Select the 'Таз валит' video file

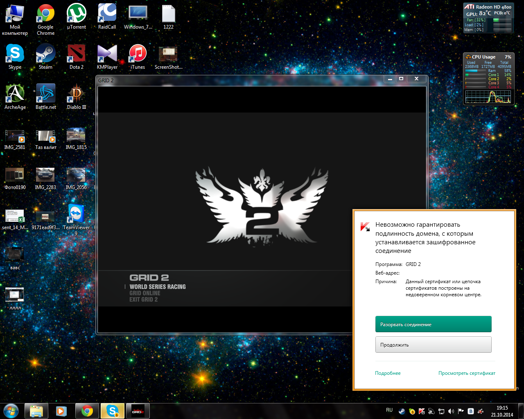click(x=45, y=139)
